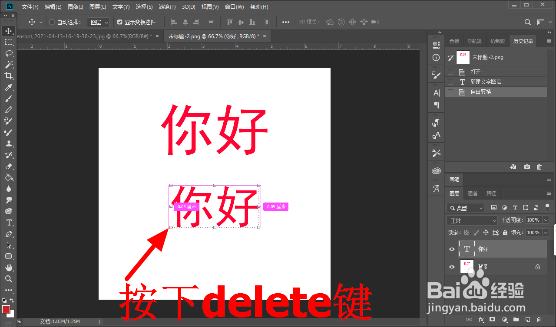Image resolution: width=556 pixels, height=327 pixels.
Task: Hide the 背景 layer visibility eye
Action: pos(452,267)
